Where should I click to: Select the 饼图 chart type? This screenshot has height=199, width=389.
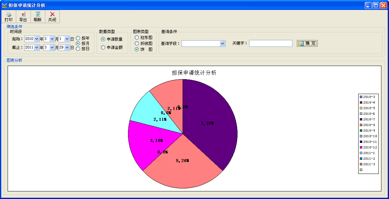pyautogui.click(x=137, y=49)
